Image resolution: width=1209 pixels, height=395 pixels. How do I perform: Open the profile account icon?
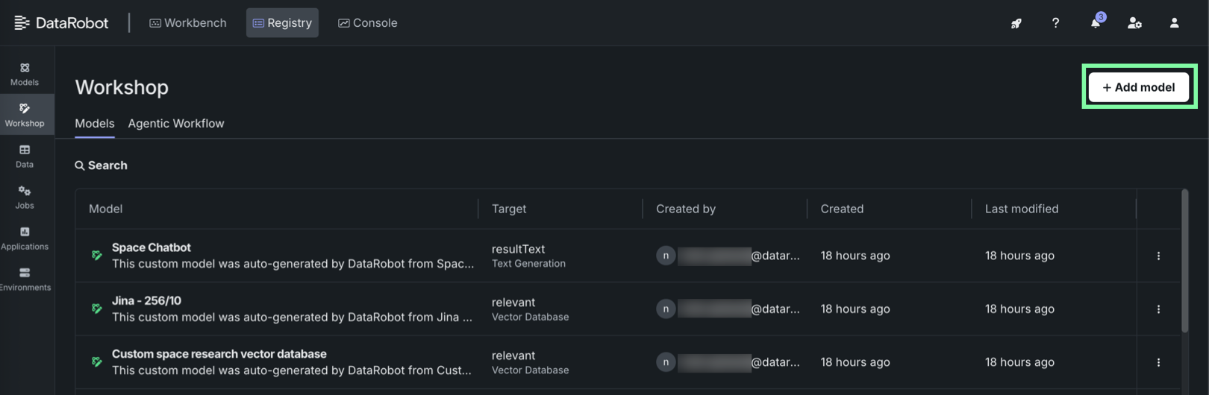(1174, 23)
